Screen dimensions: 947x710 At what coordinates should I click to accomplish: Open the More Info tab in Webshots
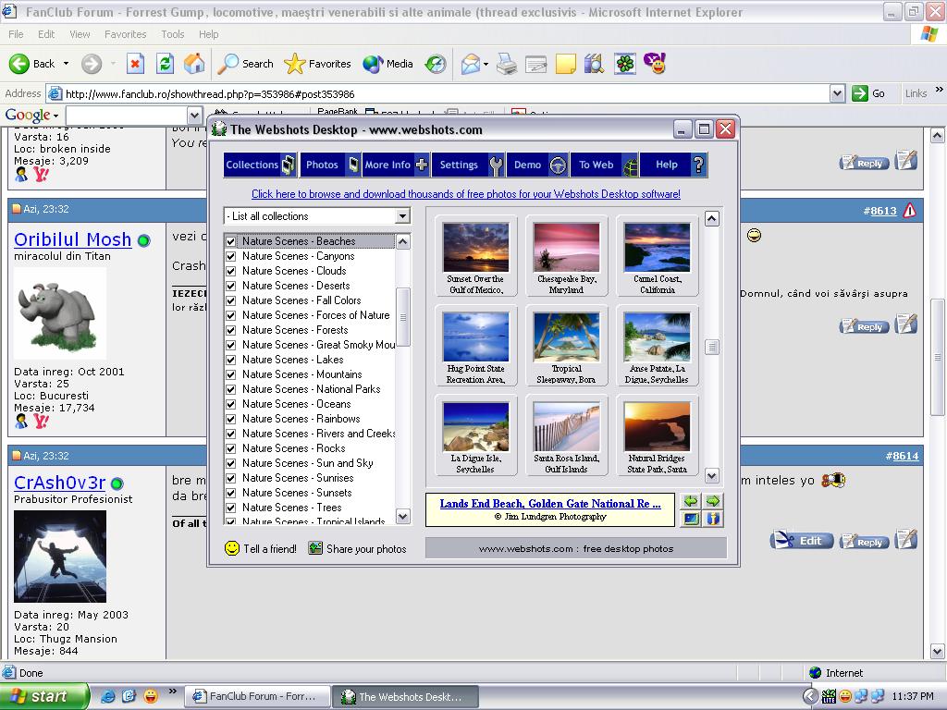click(396, 165)
